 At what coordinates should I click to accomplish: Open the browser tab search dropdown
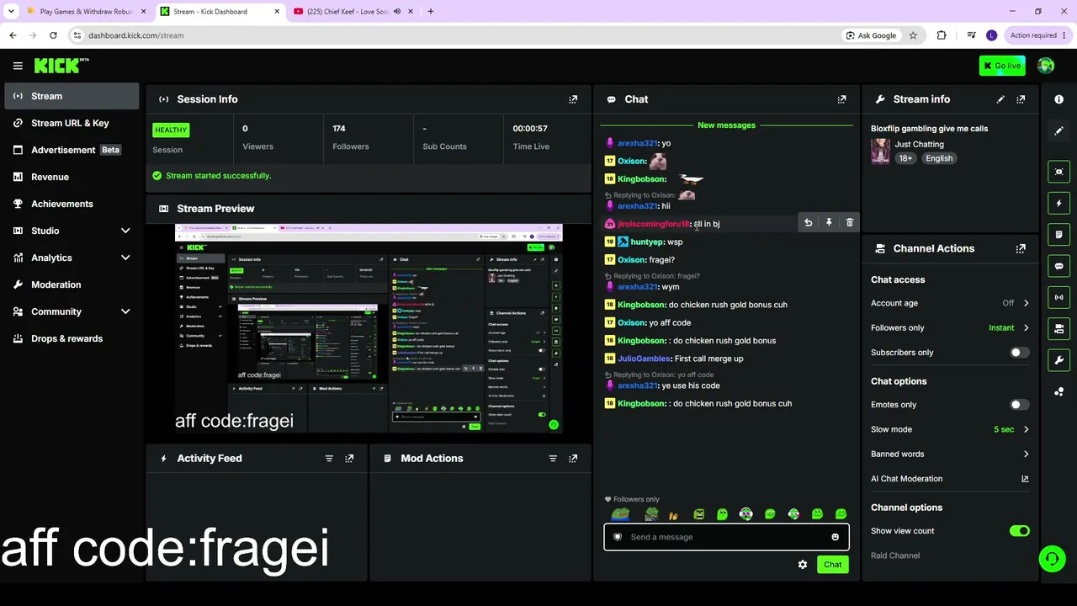click(x=11, y=12)
